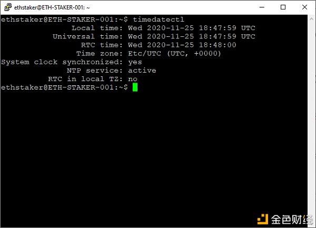
Task: Click the scrollbar up arrow
Action: (x=311, y=19)
